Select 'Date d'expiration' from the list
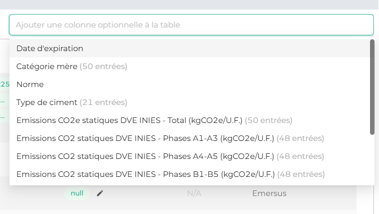The width and height of the screenshot is (379, 214). point(190,48)
